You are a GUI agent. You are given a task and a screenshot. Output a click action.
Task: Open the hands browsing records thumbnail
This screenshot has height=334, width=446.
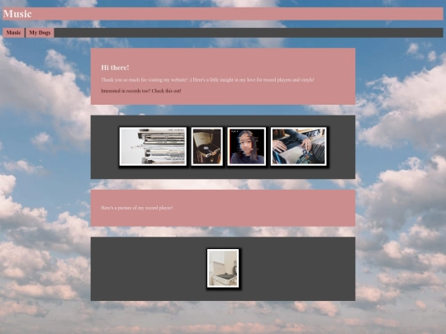(298, 146)
